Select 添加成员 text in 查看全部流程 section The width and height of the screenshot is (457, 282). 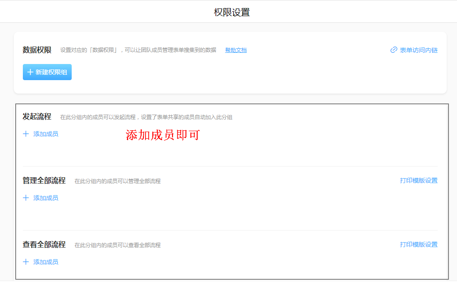pos(46,262)
